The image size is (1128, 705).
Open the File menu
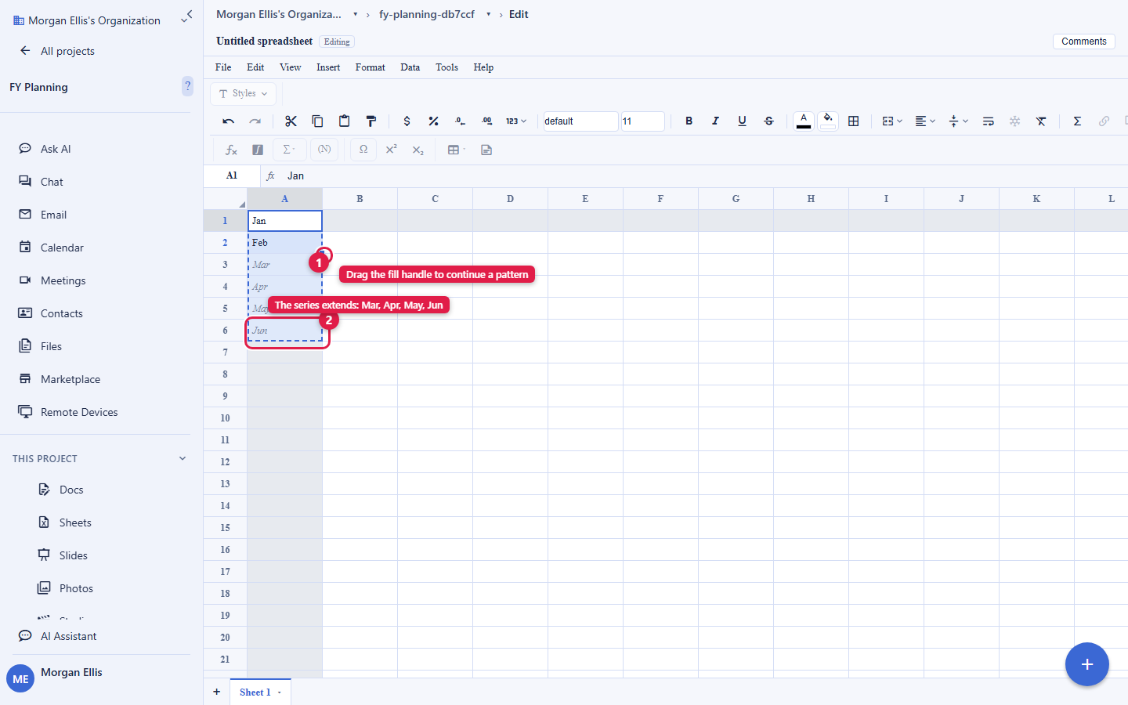pyautogui.click(x=223, y=67)
